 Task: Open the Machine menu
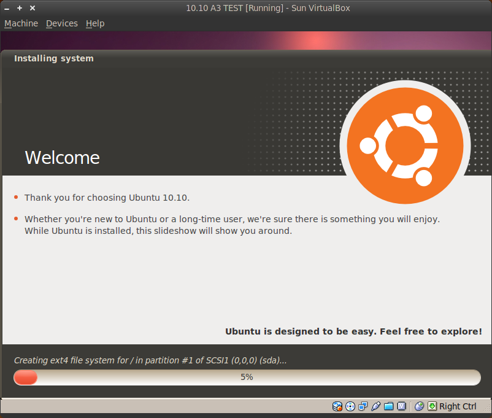point(21,23)
